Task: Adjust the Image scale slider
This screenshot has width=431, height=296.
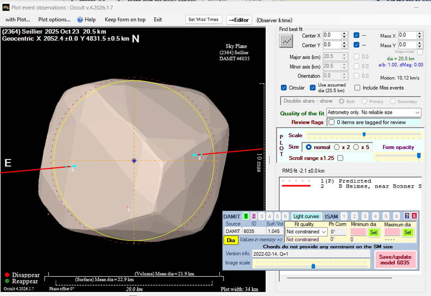Action: click(x=313, y=266)
